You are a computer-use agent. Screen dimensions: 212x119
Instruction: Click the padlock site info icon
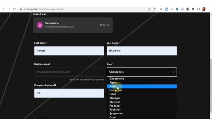coord(21,9)
